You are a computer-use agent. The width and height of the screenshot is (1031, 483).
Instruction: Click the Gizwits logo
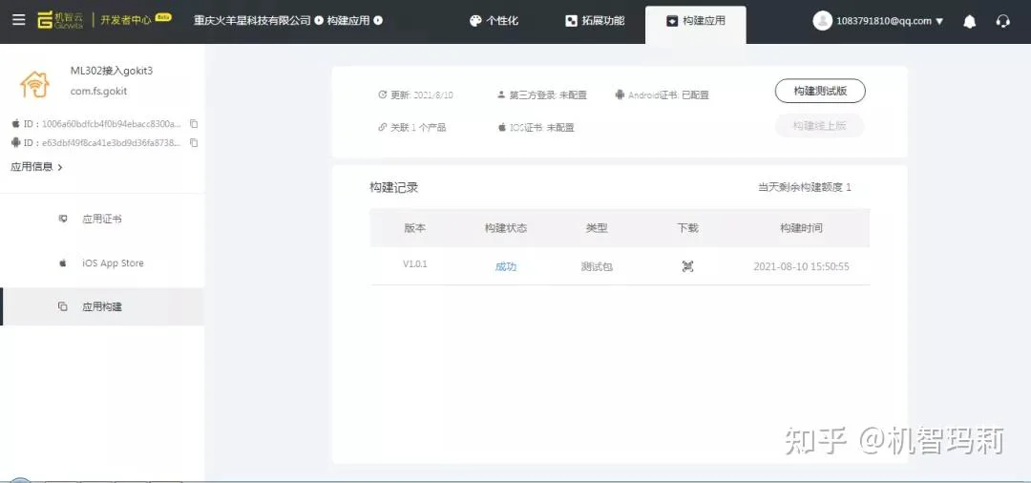pyautogui.click(x=60, y=20)
